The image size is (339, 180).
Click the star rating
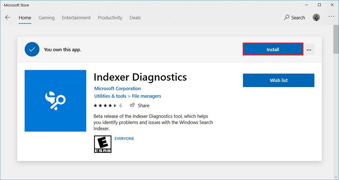tap(105, 106)
